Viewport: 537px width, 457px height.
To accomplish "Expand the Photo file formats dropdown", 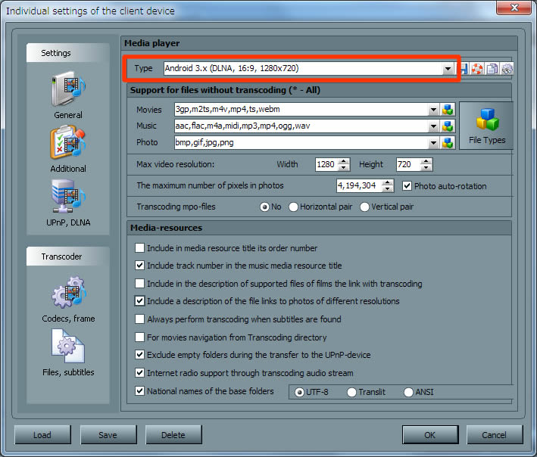I will pos(433,142).
